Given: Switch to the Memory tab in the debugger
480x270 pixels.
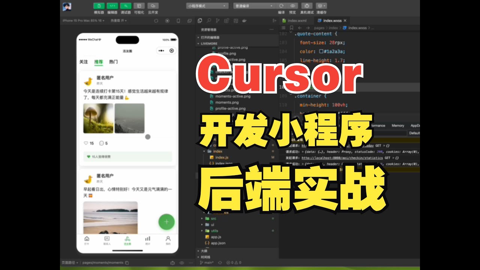Looking at the screenshot, I should tap(398, 126).
